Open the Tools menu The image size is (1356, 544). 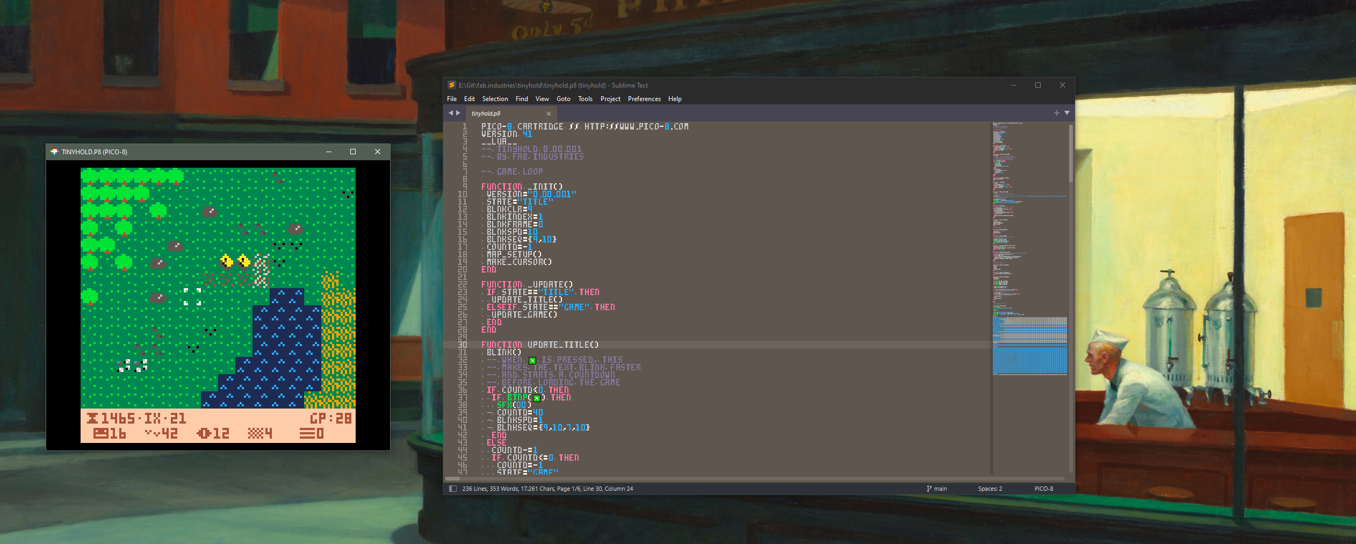tap(585, 99)
